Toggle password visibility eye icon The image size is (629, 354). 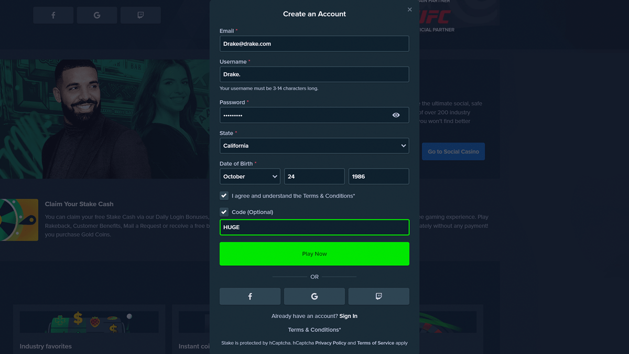pyautogui.click(x=396, y=115)
